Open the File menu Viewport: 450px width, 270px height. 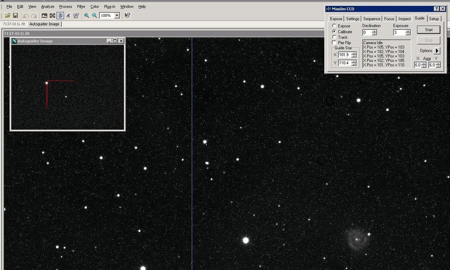pyautogui.click(x=9, y=7)
